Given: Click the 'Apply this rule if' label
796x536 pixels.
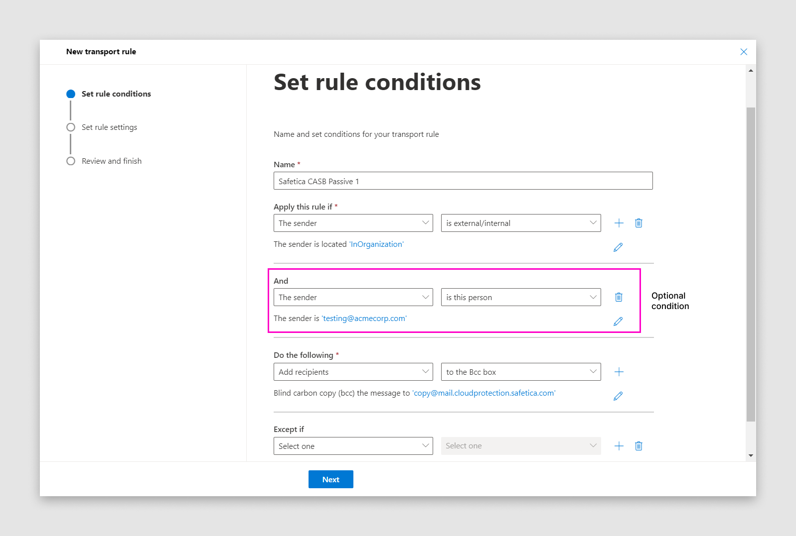Looking at the screenshot, I should coord(303,207).
